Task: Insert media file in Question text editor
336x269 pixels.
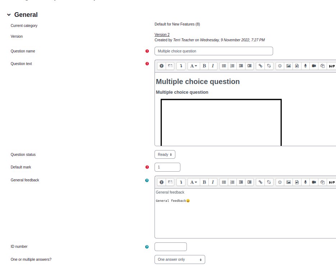Action: [297, 66]
